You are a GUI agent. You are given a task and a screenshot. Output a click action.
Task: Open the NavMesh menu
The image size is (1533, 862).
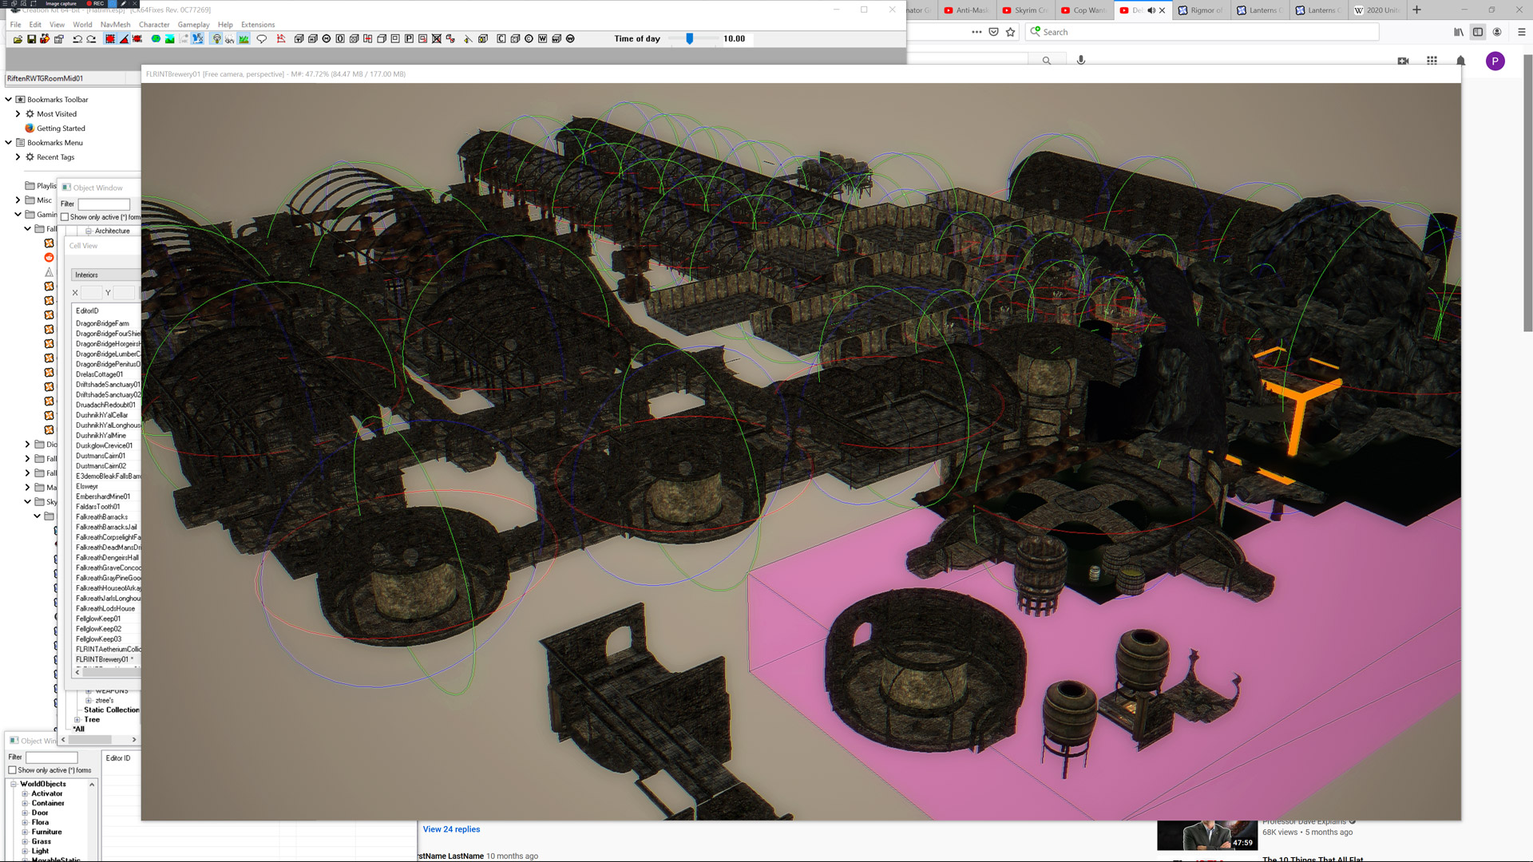115,25
